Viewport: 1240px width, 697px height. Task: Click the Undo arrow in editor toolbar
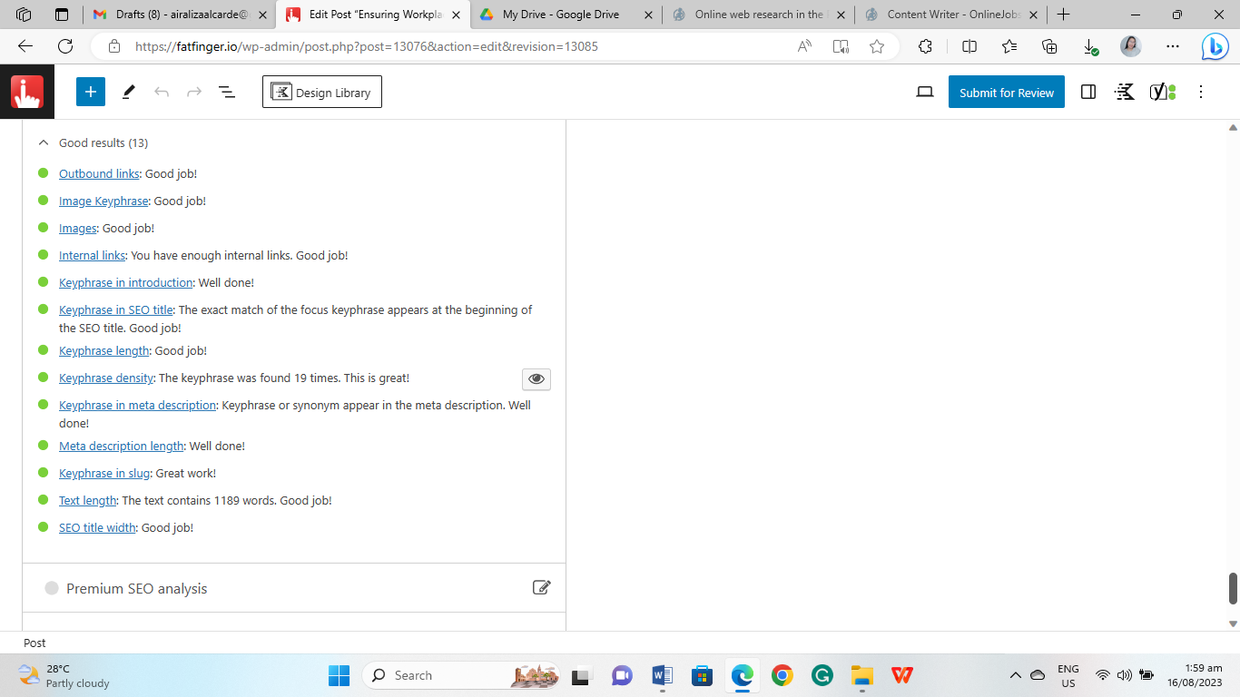162,92
